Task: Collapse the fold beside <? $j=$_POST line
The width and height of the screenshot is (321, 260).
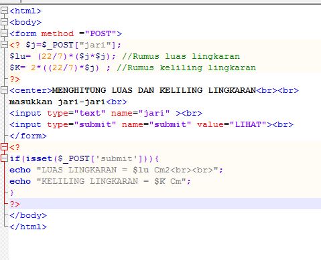Action: [4, 45]
